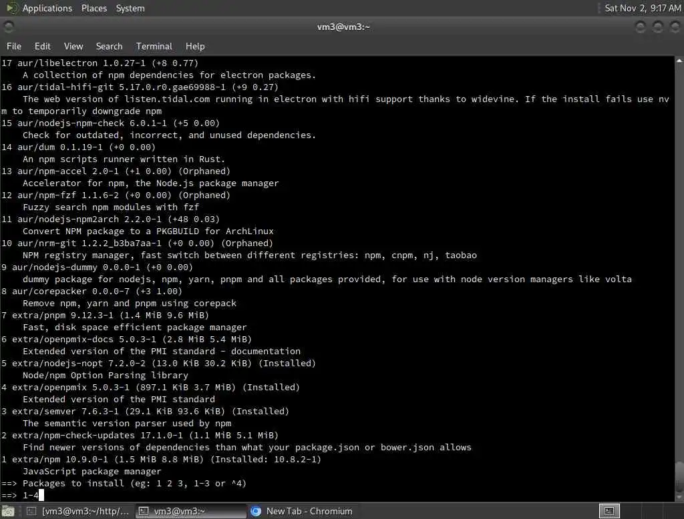
Task: Click the line 'aur/dum 0.1.19-1'
Action: point(79,147)
